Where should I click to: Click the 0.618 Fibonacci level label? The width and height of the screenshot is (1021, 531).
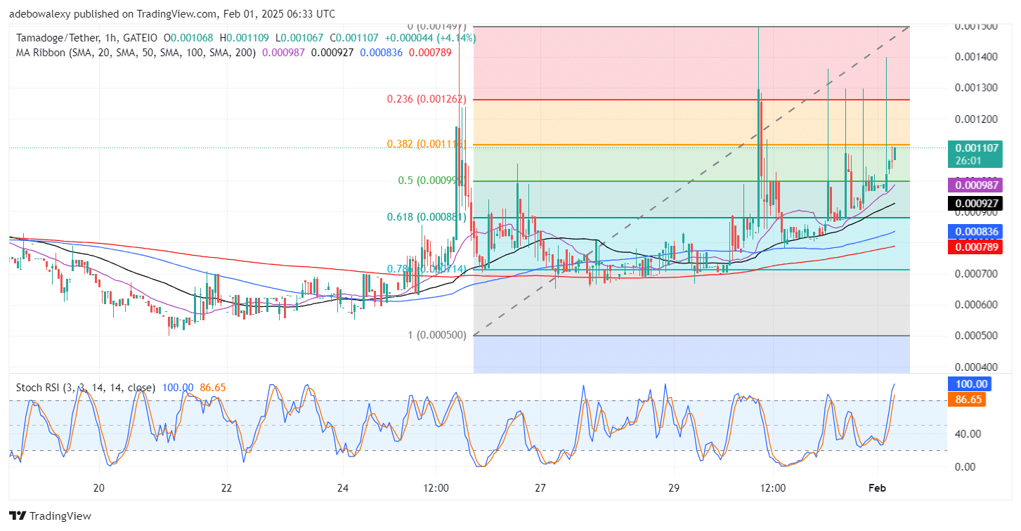point(427,217)
